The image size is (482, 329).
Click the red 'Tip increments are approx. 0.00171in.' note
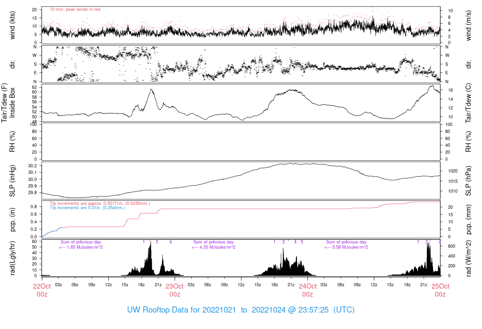tap(100, 204)
